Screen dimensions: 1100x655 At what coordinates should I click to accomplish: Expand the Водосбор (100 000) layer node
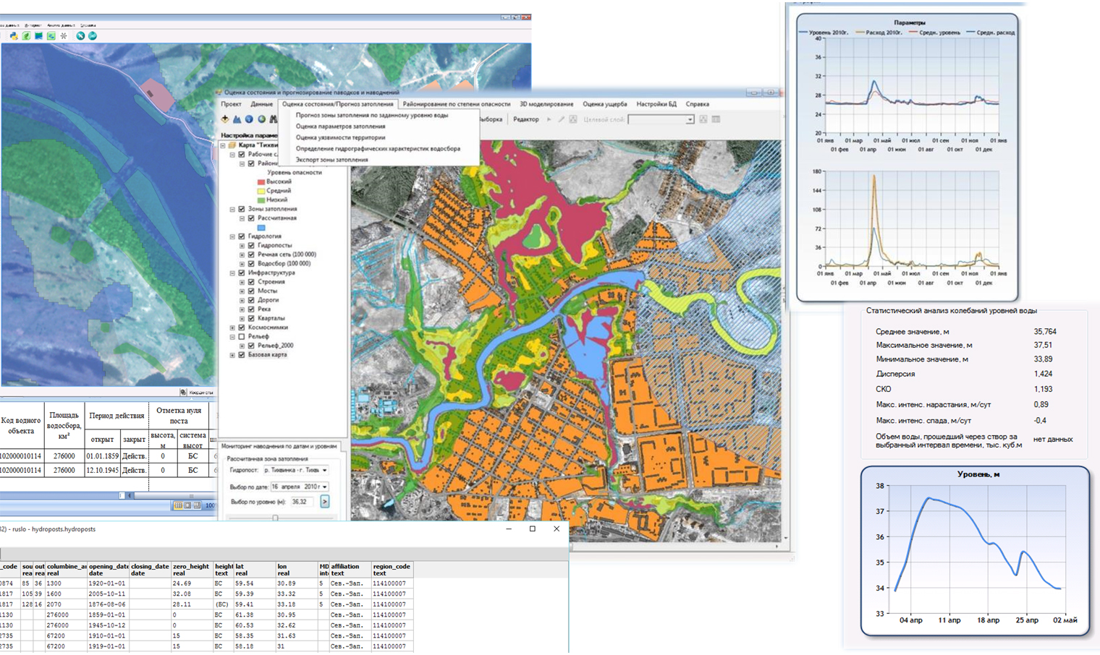tap(242, 264)
